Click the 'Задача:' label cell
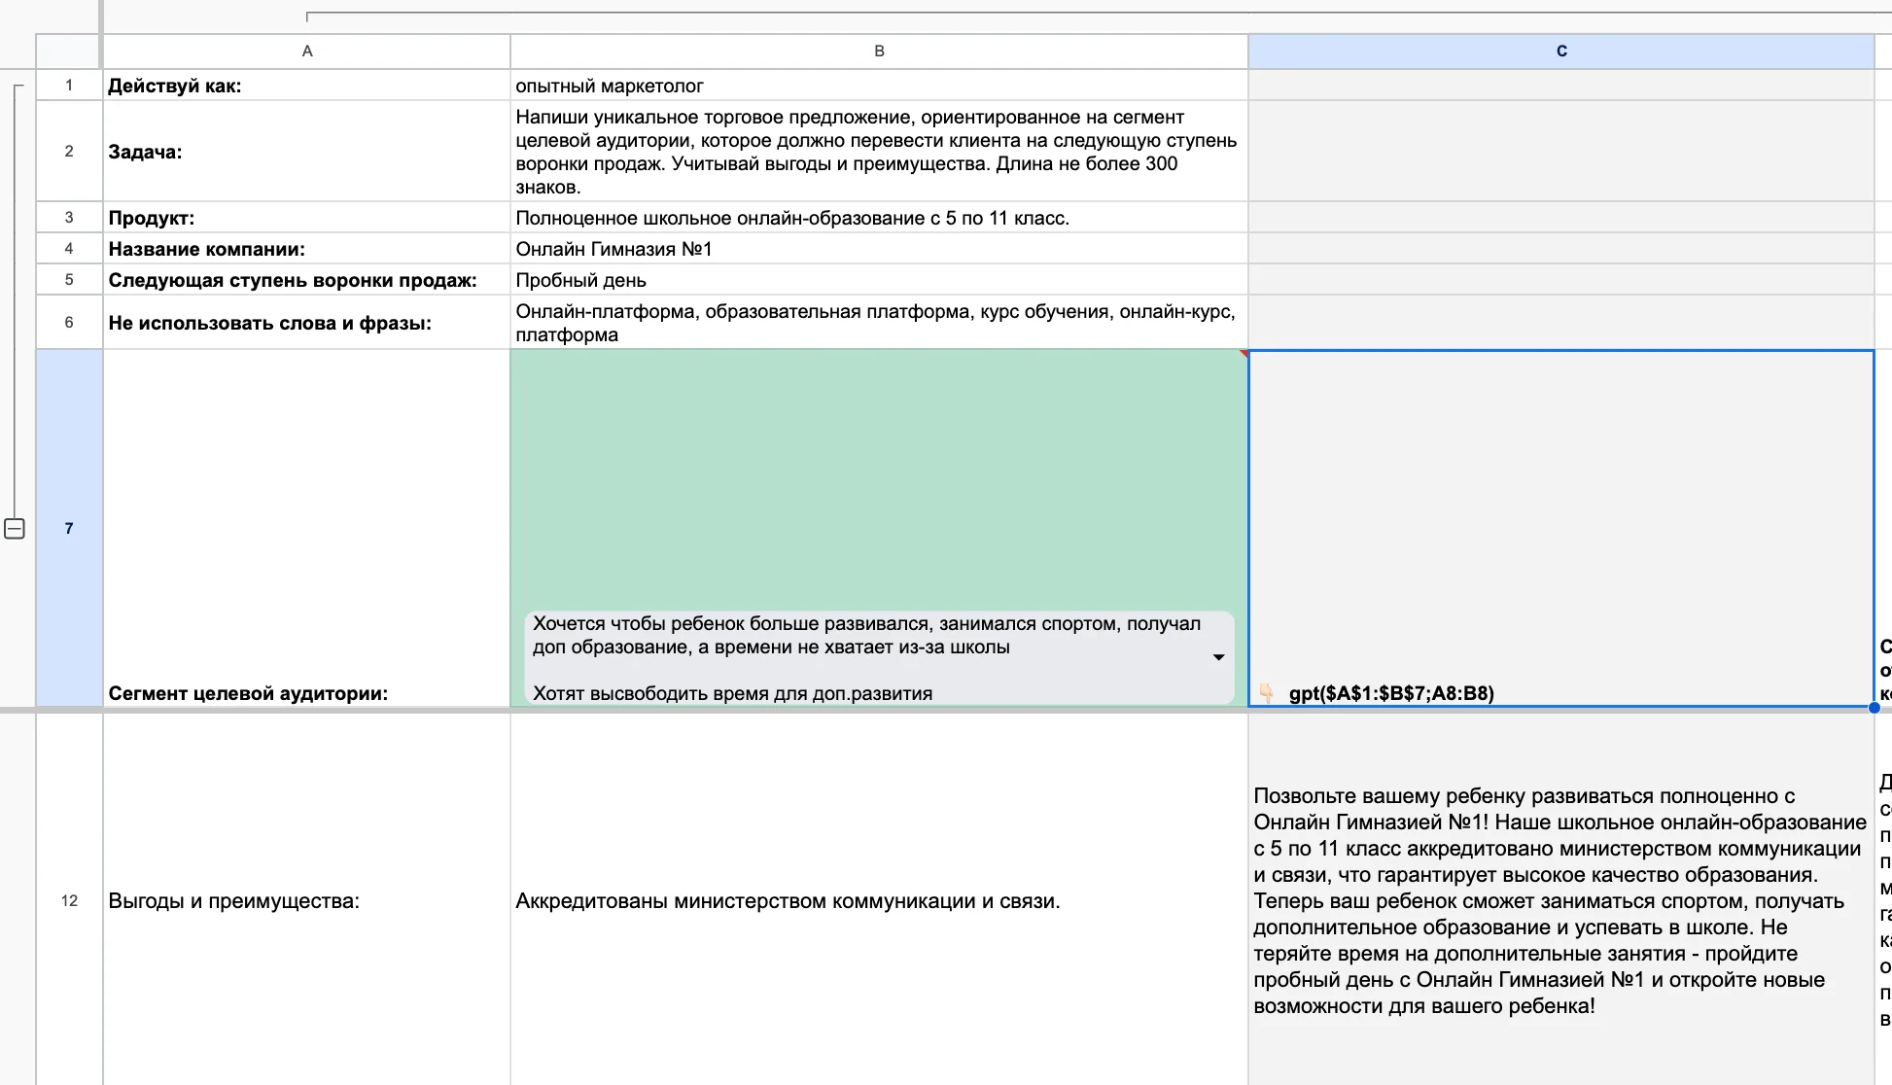The image size is (1892, 1085). [307, 152]
